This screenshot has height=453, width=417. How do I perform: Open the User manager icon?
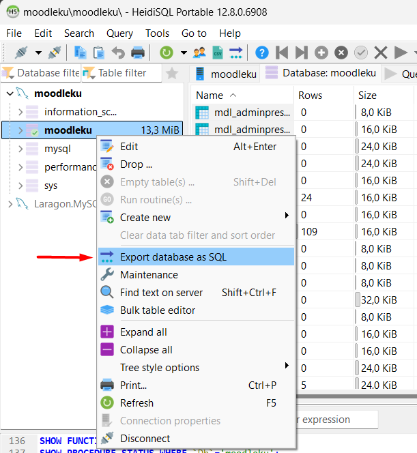[x=200, y=53]
